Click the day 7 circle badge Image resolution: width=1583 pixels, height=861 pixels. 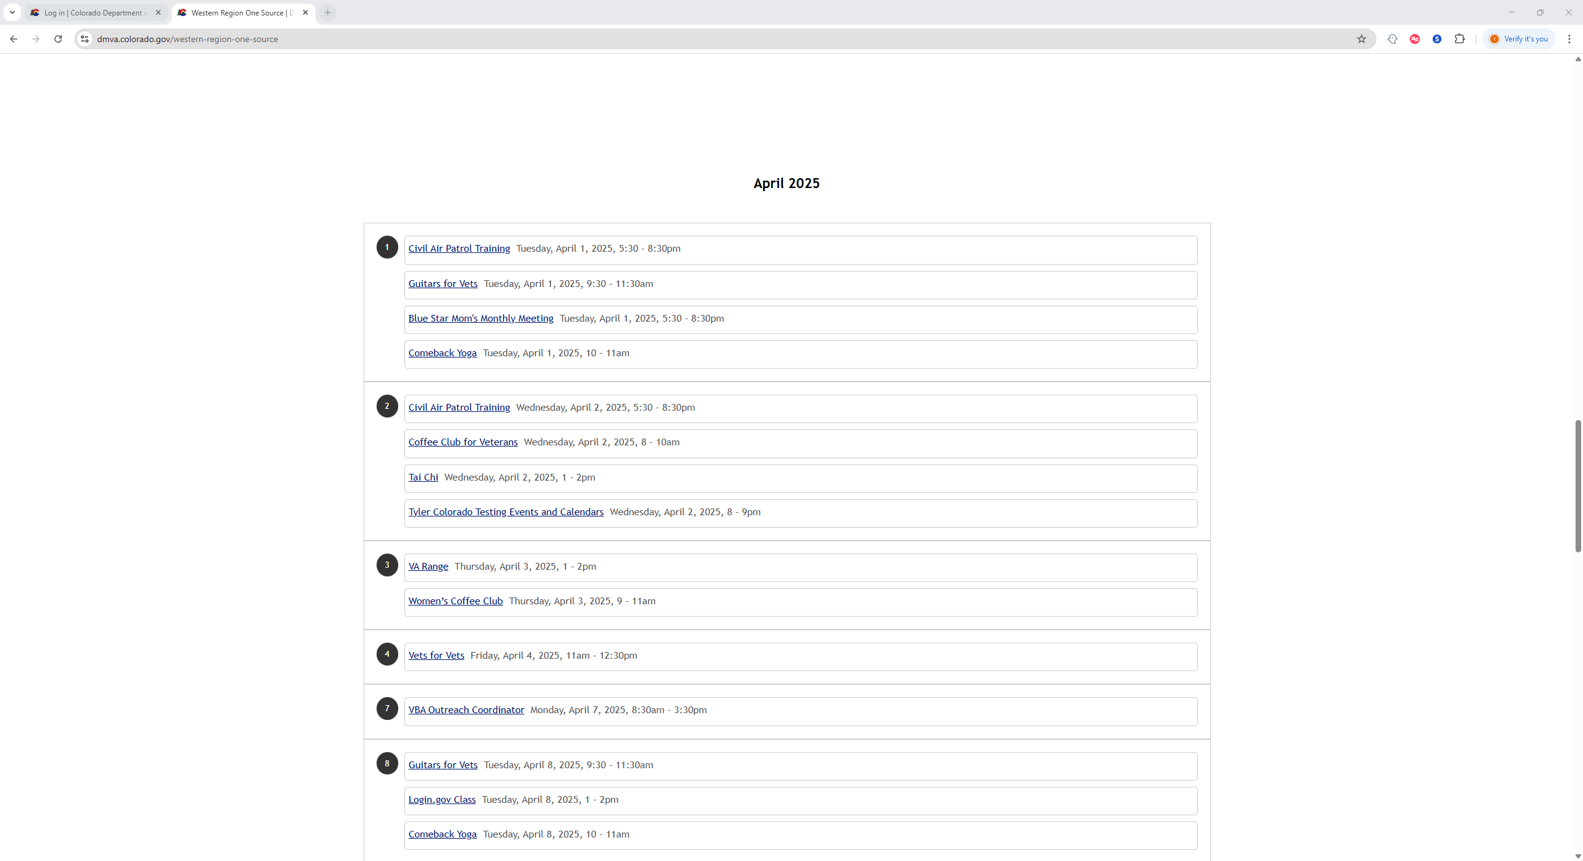(x=387, y=709)
